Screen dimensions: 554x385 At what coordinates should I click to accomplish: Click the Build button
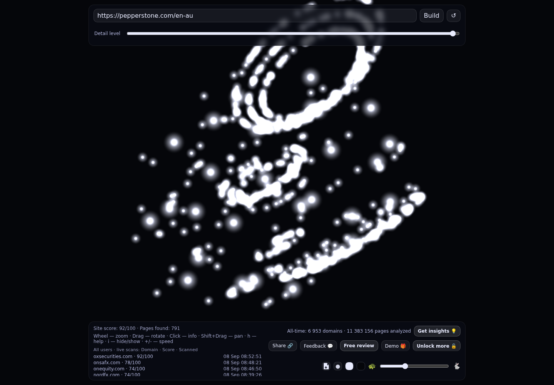coord(432,16)
